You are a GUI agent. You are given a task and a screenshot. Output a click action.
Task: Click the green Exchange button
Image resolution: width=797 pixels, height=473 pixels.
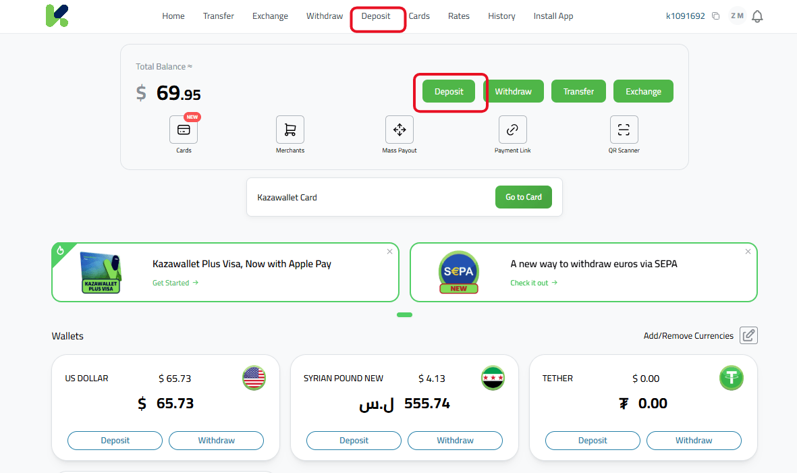pos(644,92)
